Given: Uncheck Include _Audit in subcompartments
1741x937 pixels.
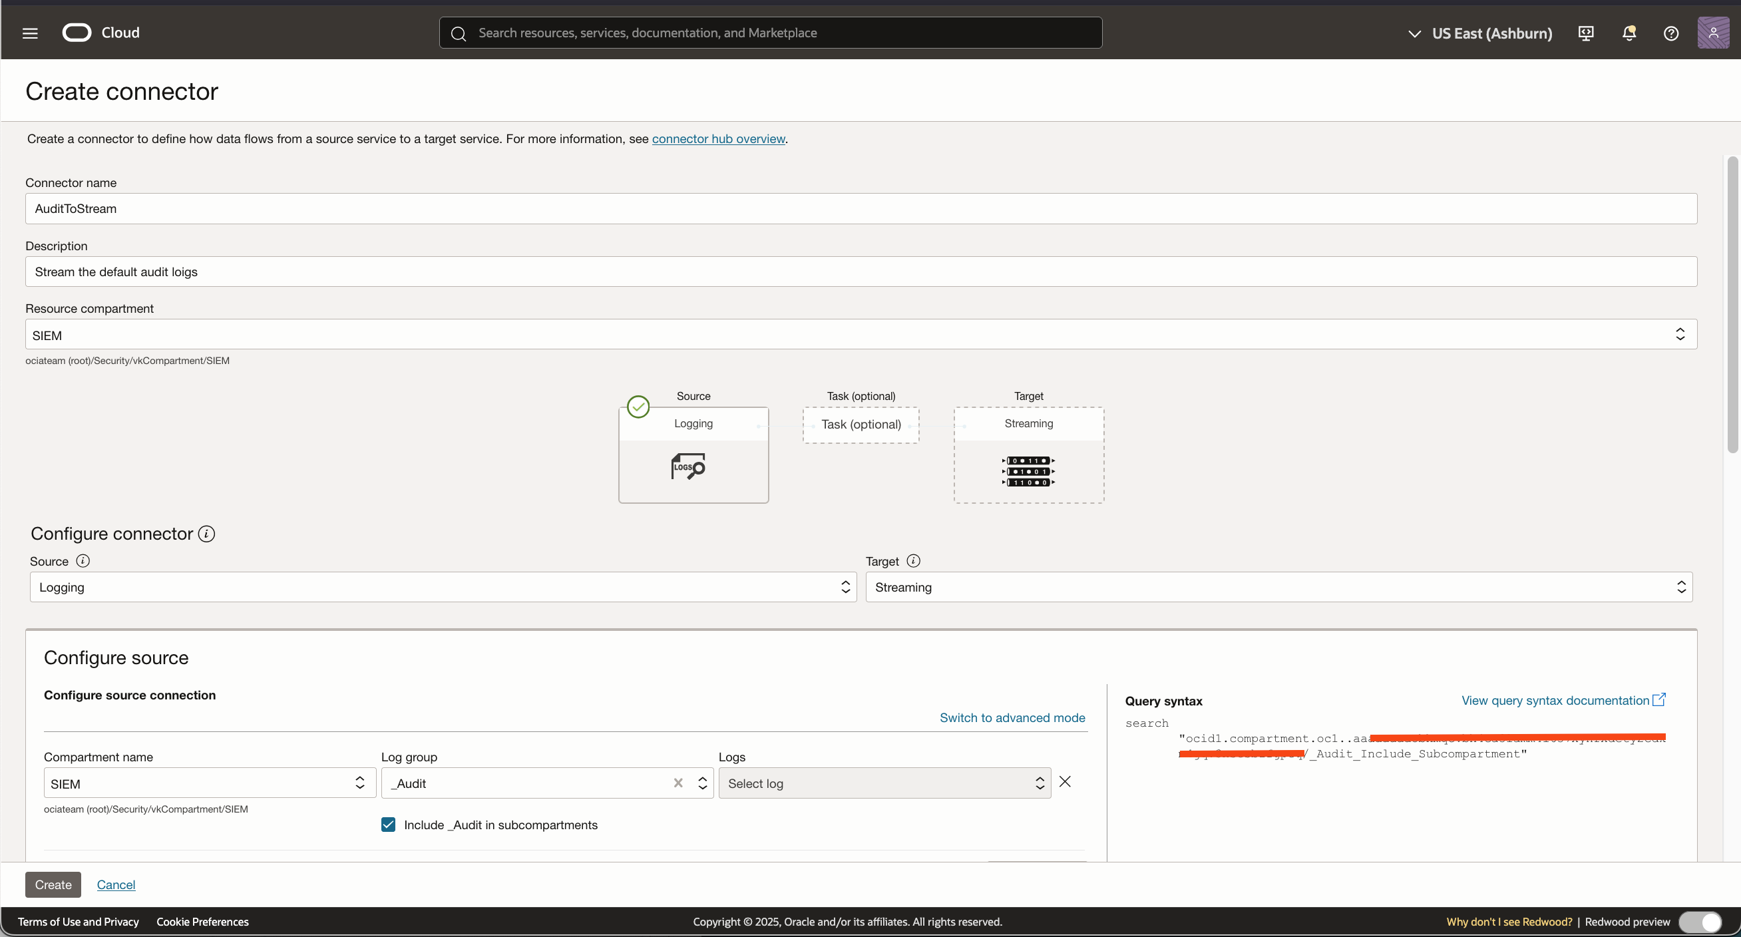Looking at the screenshot, I should point(388,825).
